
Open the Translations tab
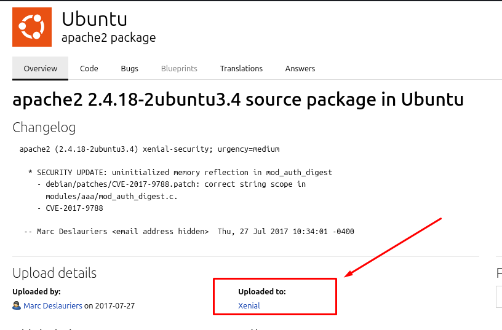(241, 69)
